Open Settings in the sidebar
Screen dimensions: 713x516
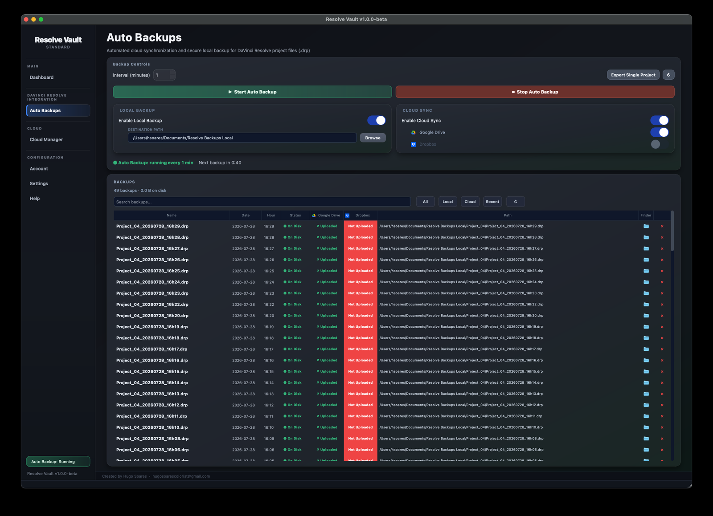tap(58, 183)
